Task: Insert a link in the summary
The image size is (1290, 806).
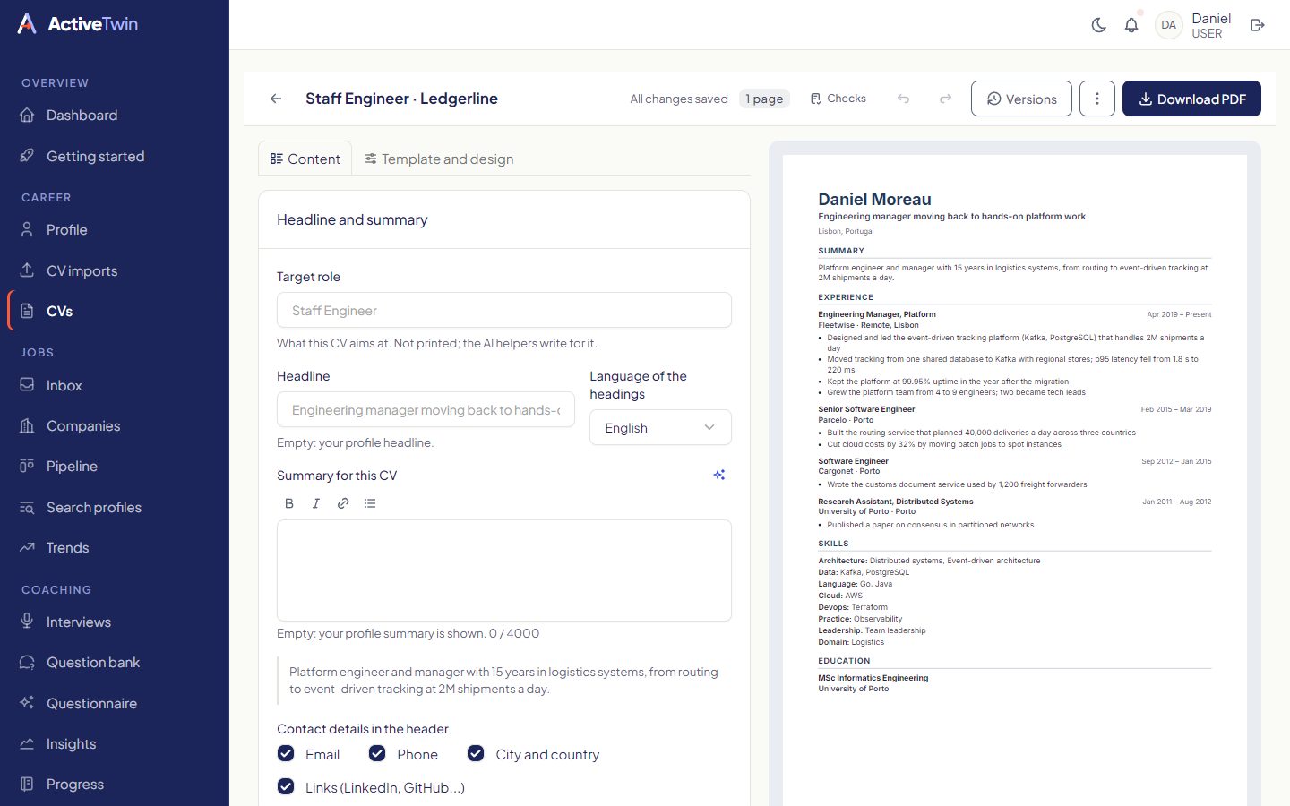Action: tap(343, 503)
